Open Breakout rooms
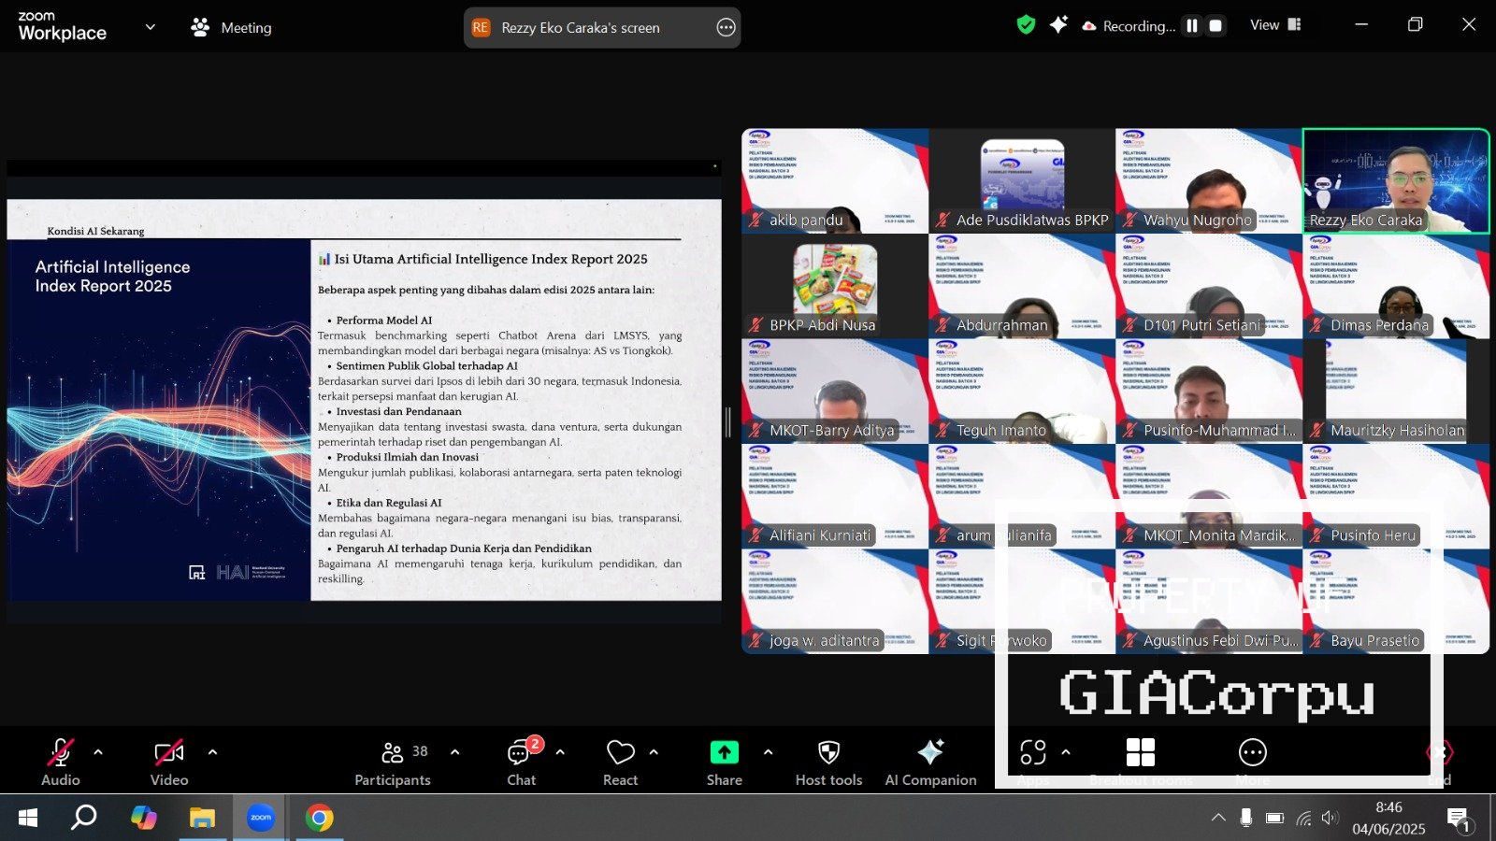Image resolution: width=1496 pixels, height=841 pixels. pyautogui.click(x=1141, y=762)
